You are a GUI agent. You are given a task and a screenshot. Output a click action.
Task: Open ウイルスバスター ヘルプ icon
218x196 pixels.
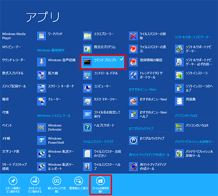tap(88, 166)
